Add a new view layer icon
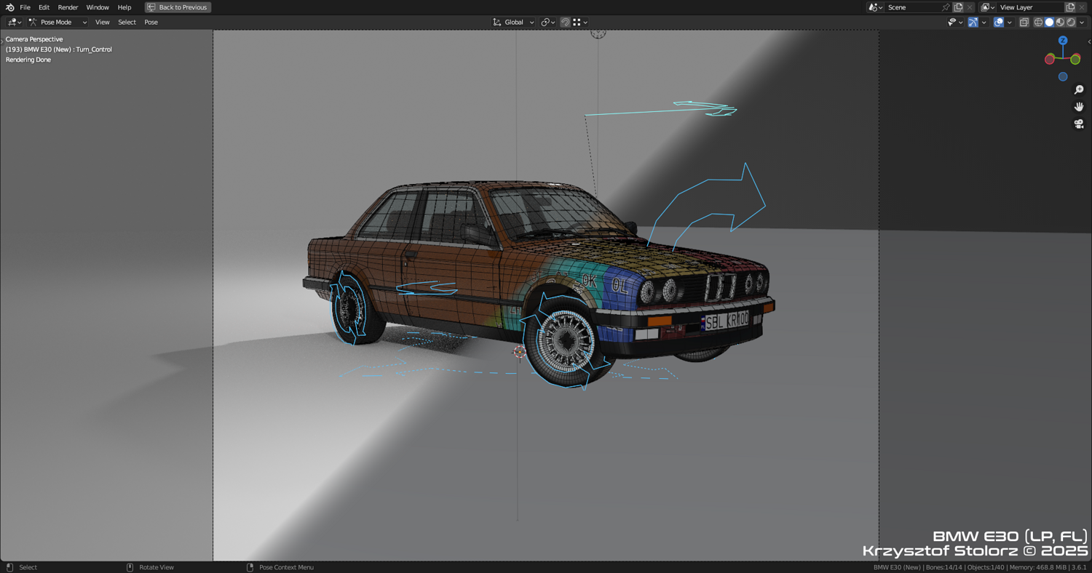Screen dimensions: 1092x573 1070,7
